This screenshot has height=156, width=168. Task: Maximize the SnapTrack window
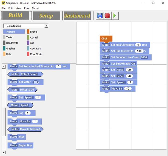pyautogui.click(x=153, y=3)
